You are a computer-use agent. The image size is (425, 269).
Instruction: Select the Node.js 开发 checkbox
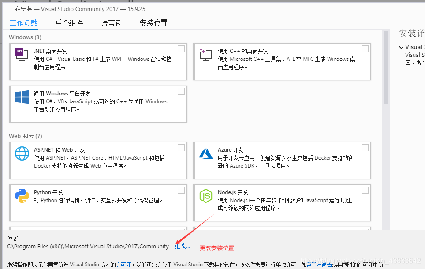click(x=365, y=190)
